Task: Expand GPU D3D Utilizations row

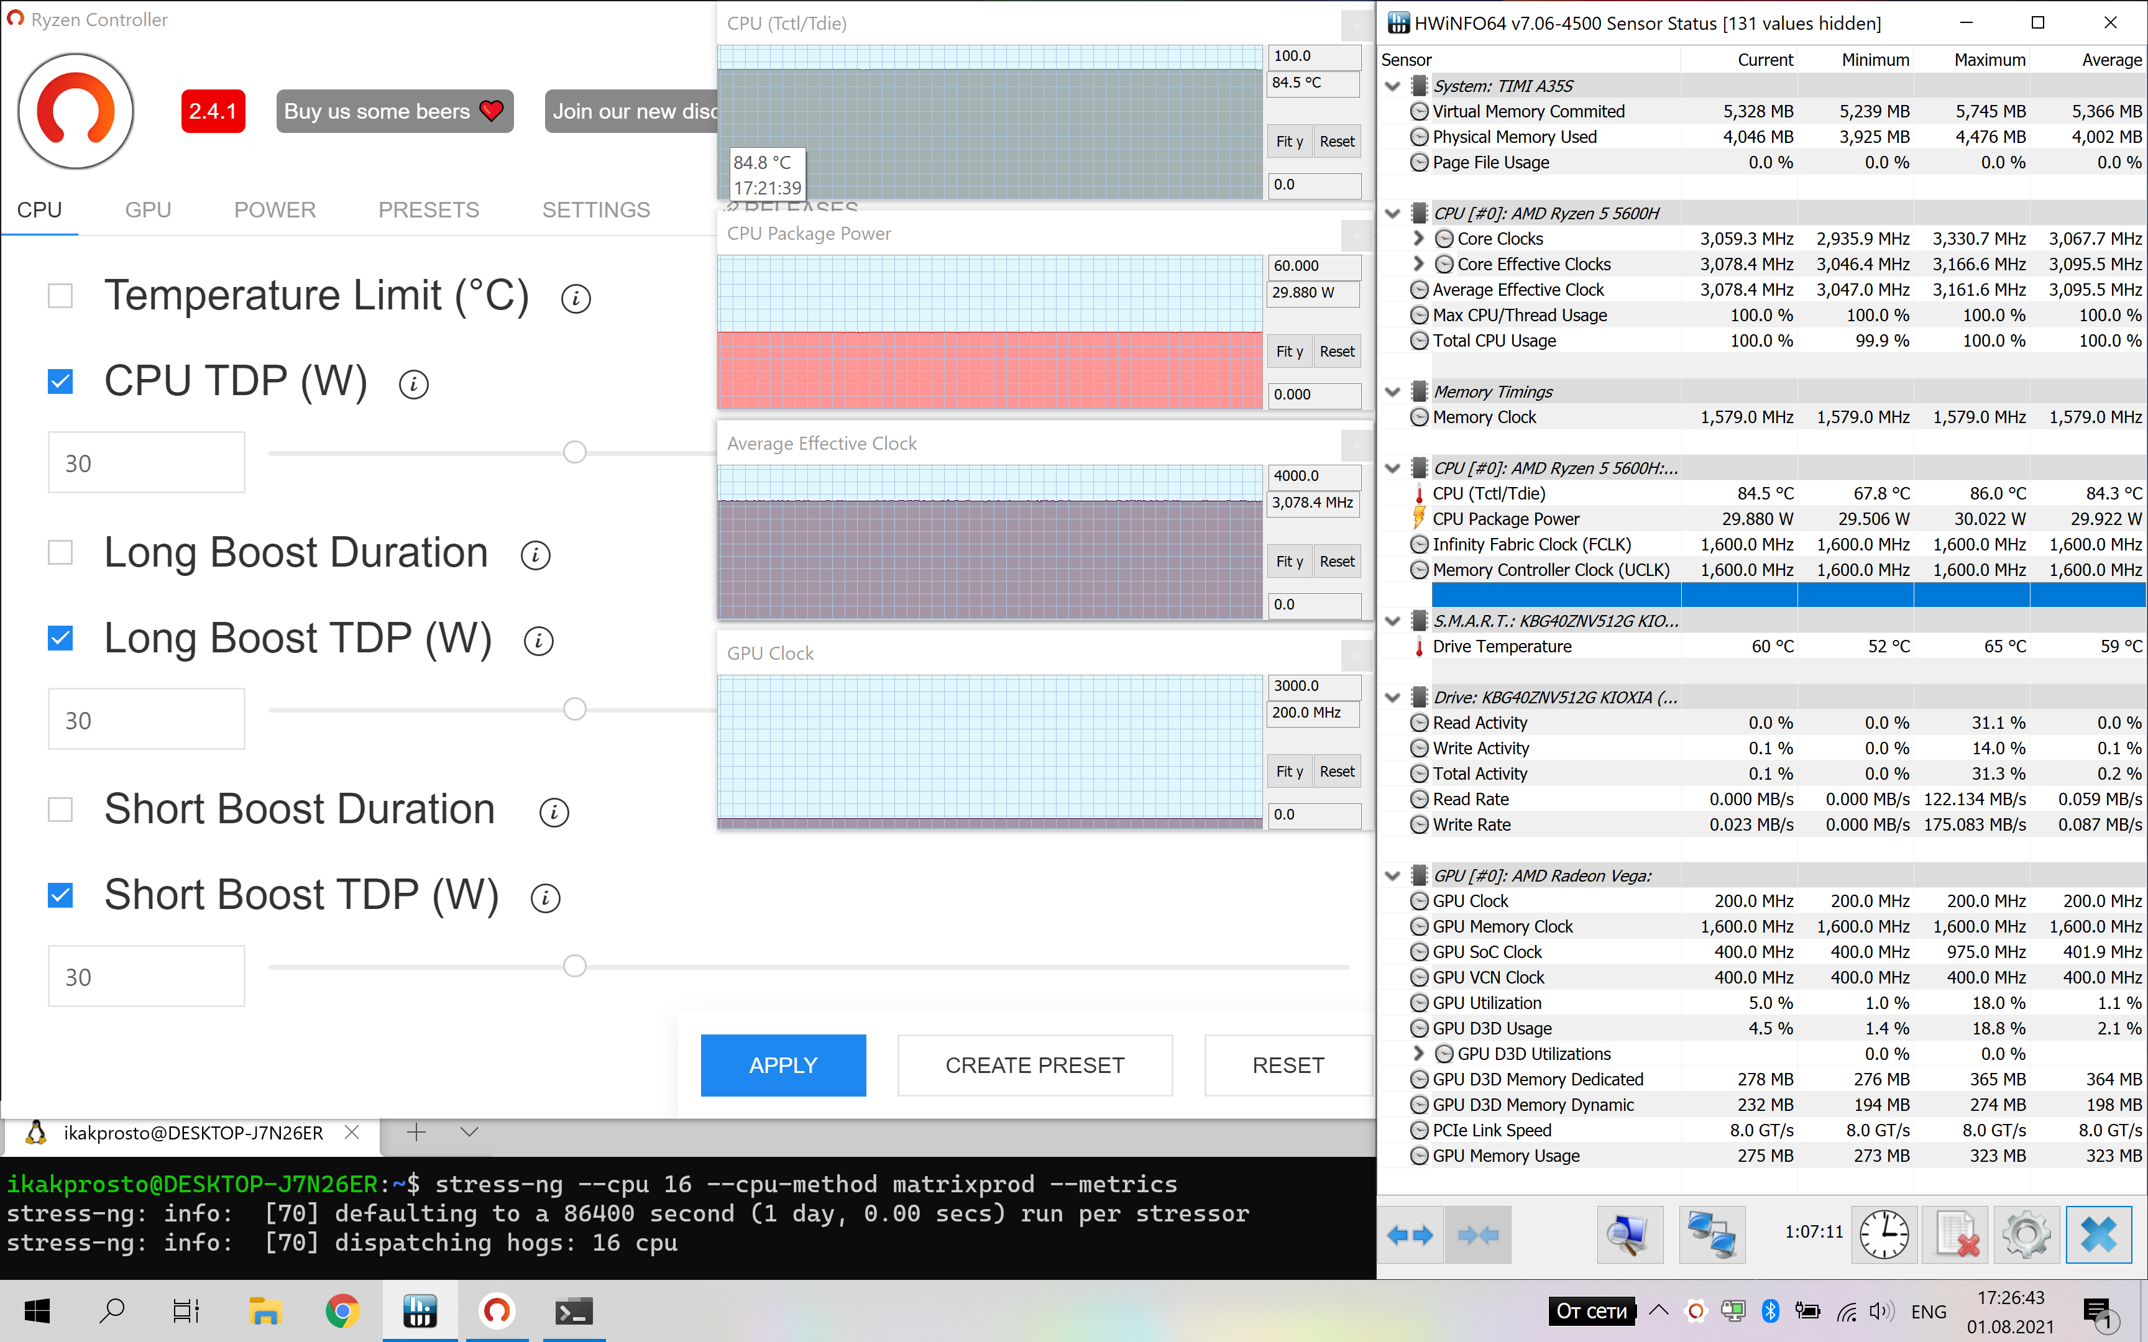Action: [1418, 1054]
